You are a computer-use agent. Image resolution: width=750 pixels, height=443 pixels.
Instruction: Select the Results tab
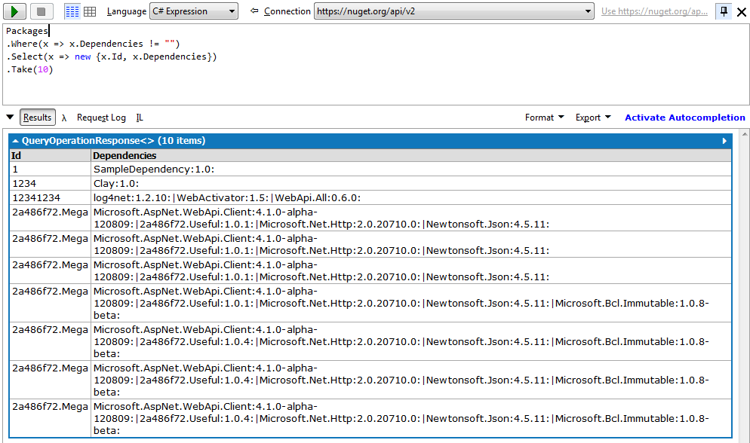click(37, 118)
